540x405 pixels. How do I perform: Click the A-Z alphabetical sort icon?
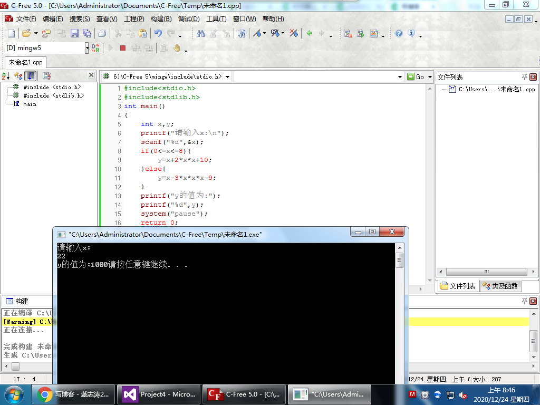click(6, 76)
